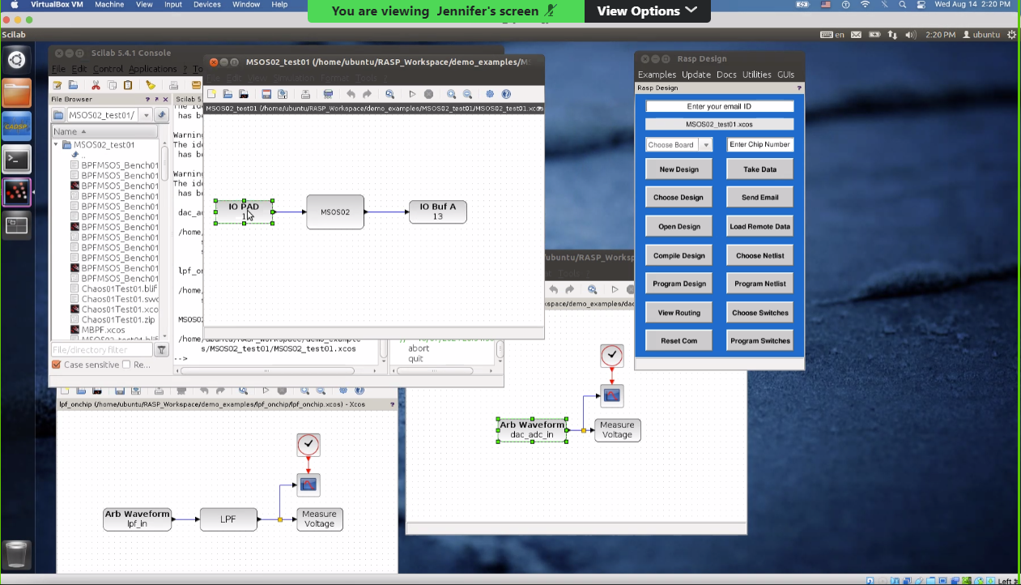Open the Choose Board dropdown
The image size is (1021, 585).
tap(679, 145)
